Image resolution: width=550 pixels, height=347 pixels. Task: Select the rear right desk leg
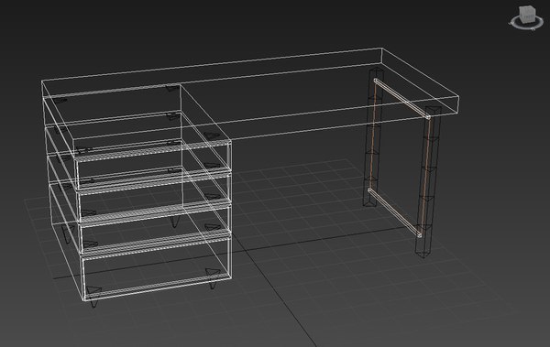pyautogui.click(x=373, y=137)
